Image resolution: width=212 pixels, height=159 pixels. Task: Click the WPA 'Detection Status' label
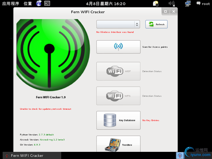click(x=152, y=96)
